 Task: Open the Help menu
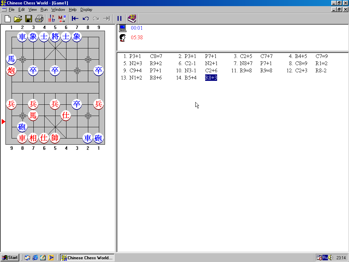pos(73,10)
